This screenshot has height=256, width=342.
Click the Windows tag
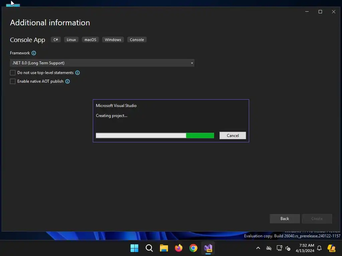click(113, 40)
